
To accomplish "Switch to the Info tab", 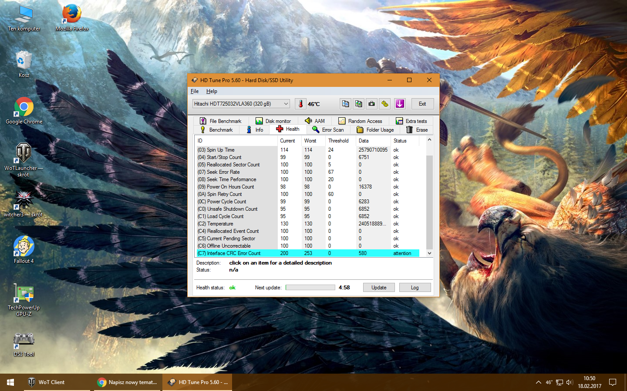I will point(255,129).
